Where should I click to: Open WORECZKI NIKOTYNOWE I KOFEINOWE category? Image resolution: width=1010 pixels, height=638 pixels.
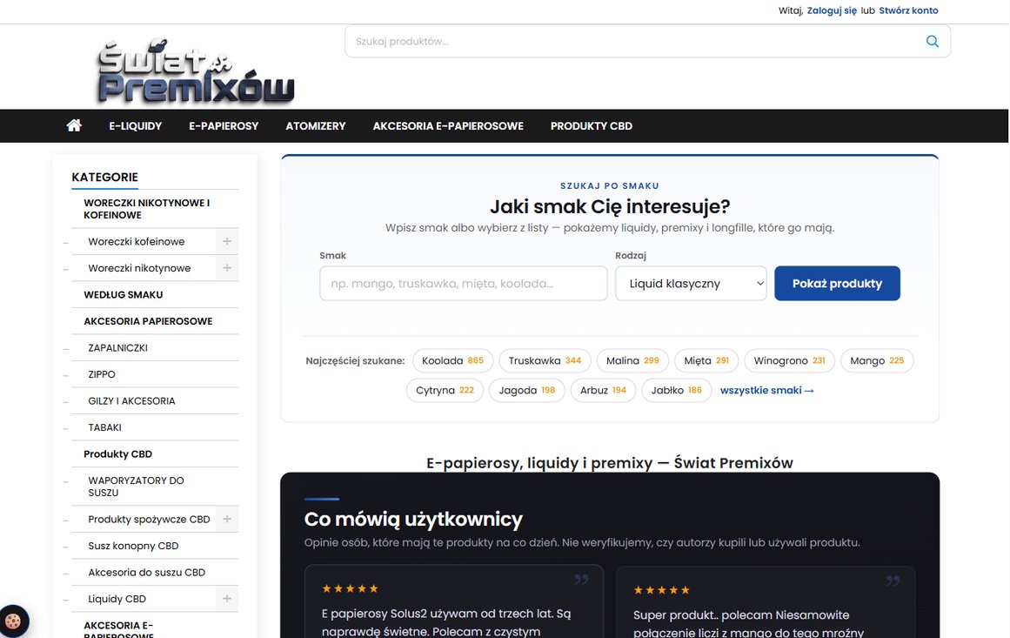(147, 209)
